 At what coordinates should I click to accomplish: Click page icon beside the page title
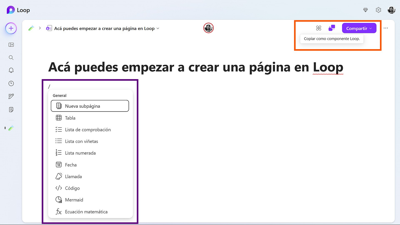coord(49,28)
